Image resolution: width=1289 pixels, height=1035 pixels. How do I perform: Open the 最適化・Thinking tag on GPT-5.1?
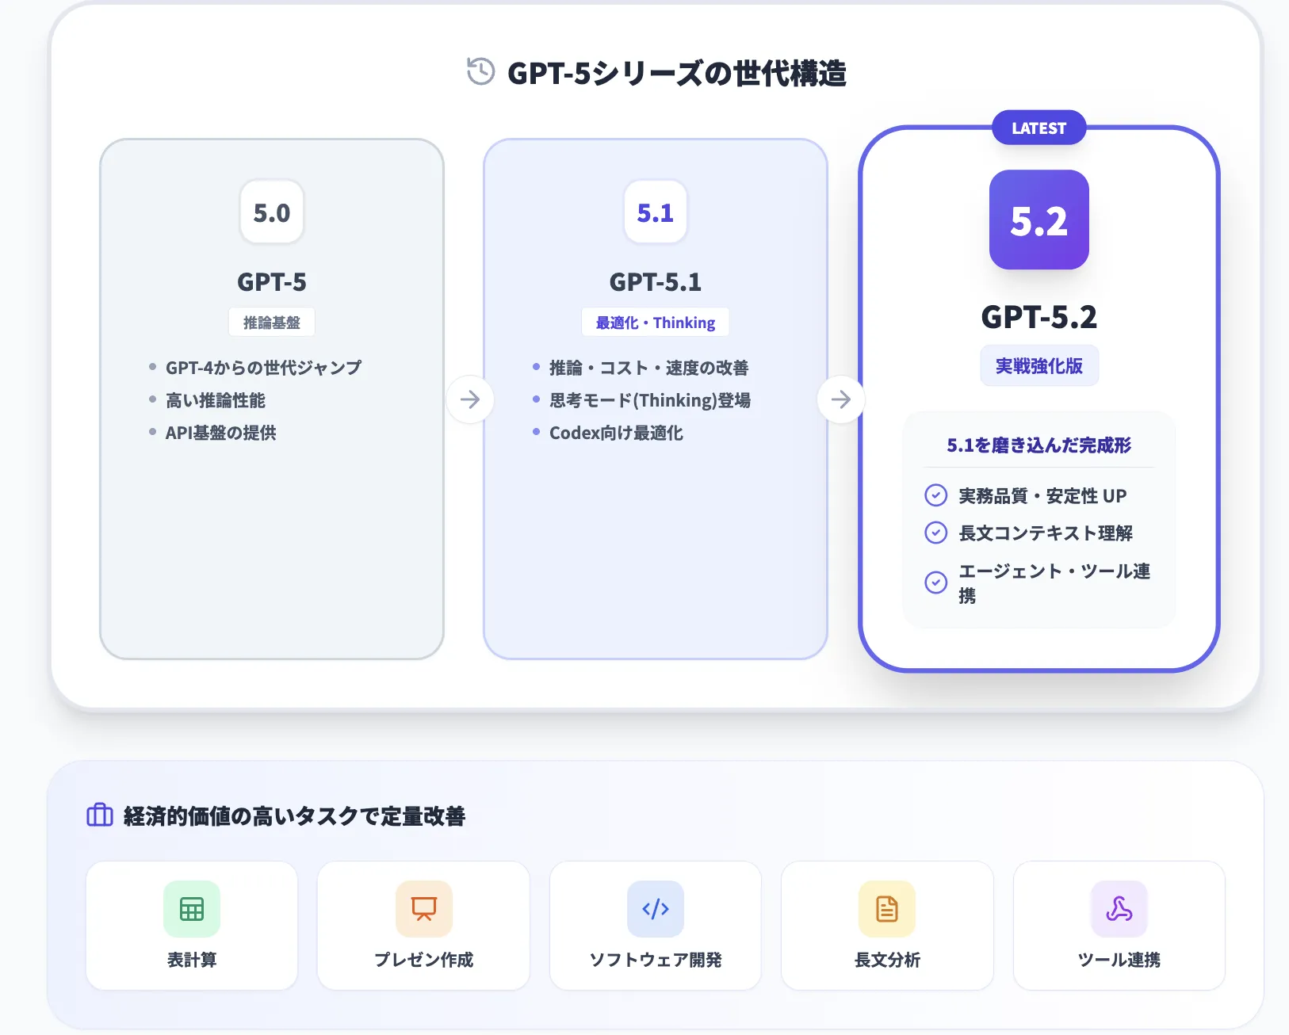tap(655, 323)
